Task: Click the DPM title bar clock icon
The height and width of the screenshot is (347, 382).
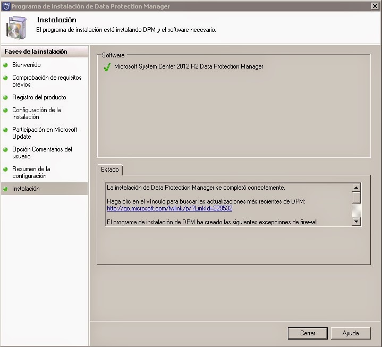Action: (6, 6)
